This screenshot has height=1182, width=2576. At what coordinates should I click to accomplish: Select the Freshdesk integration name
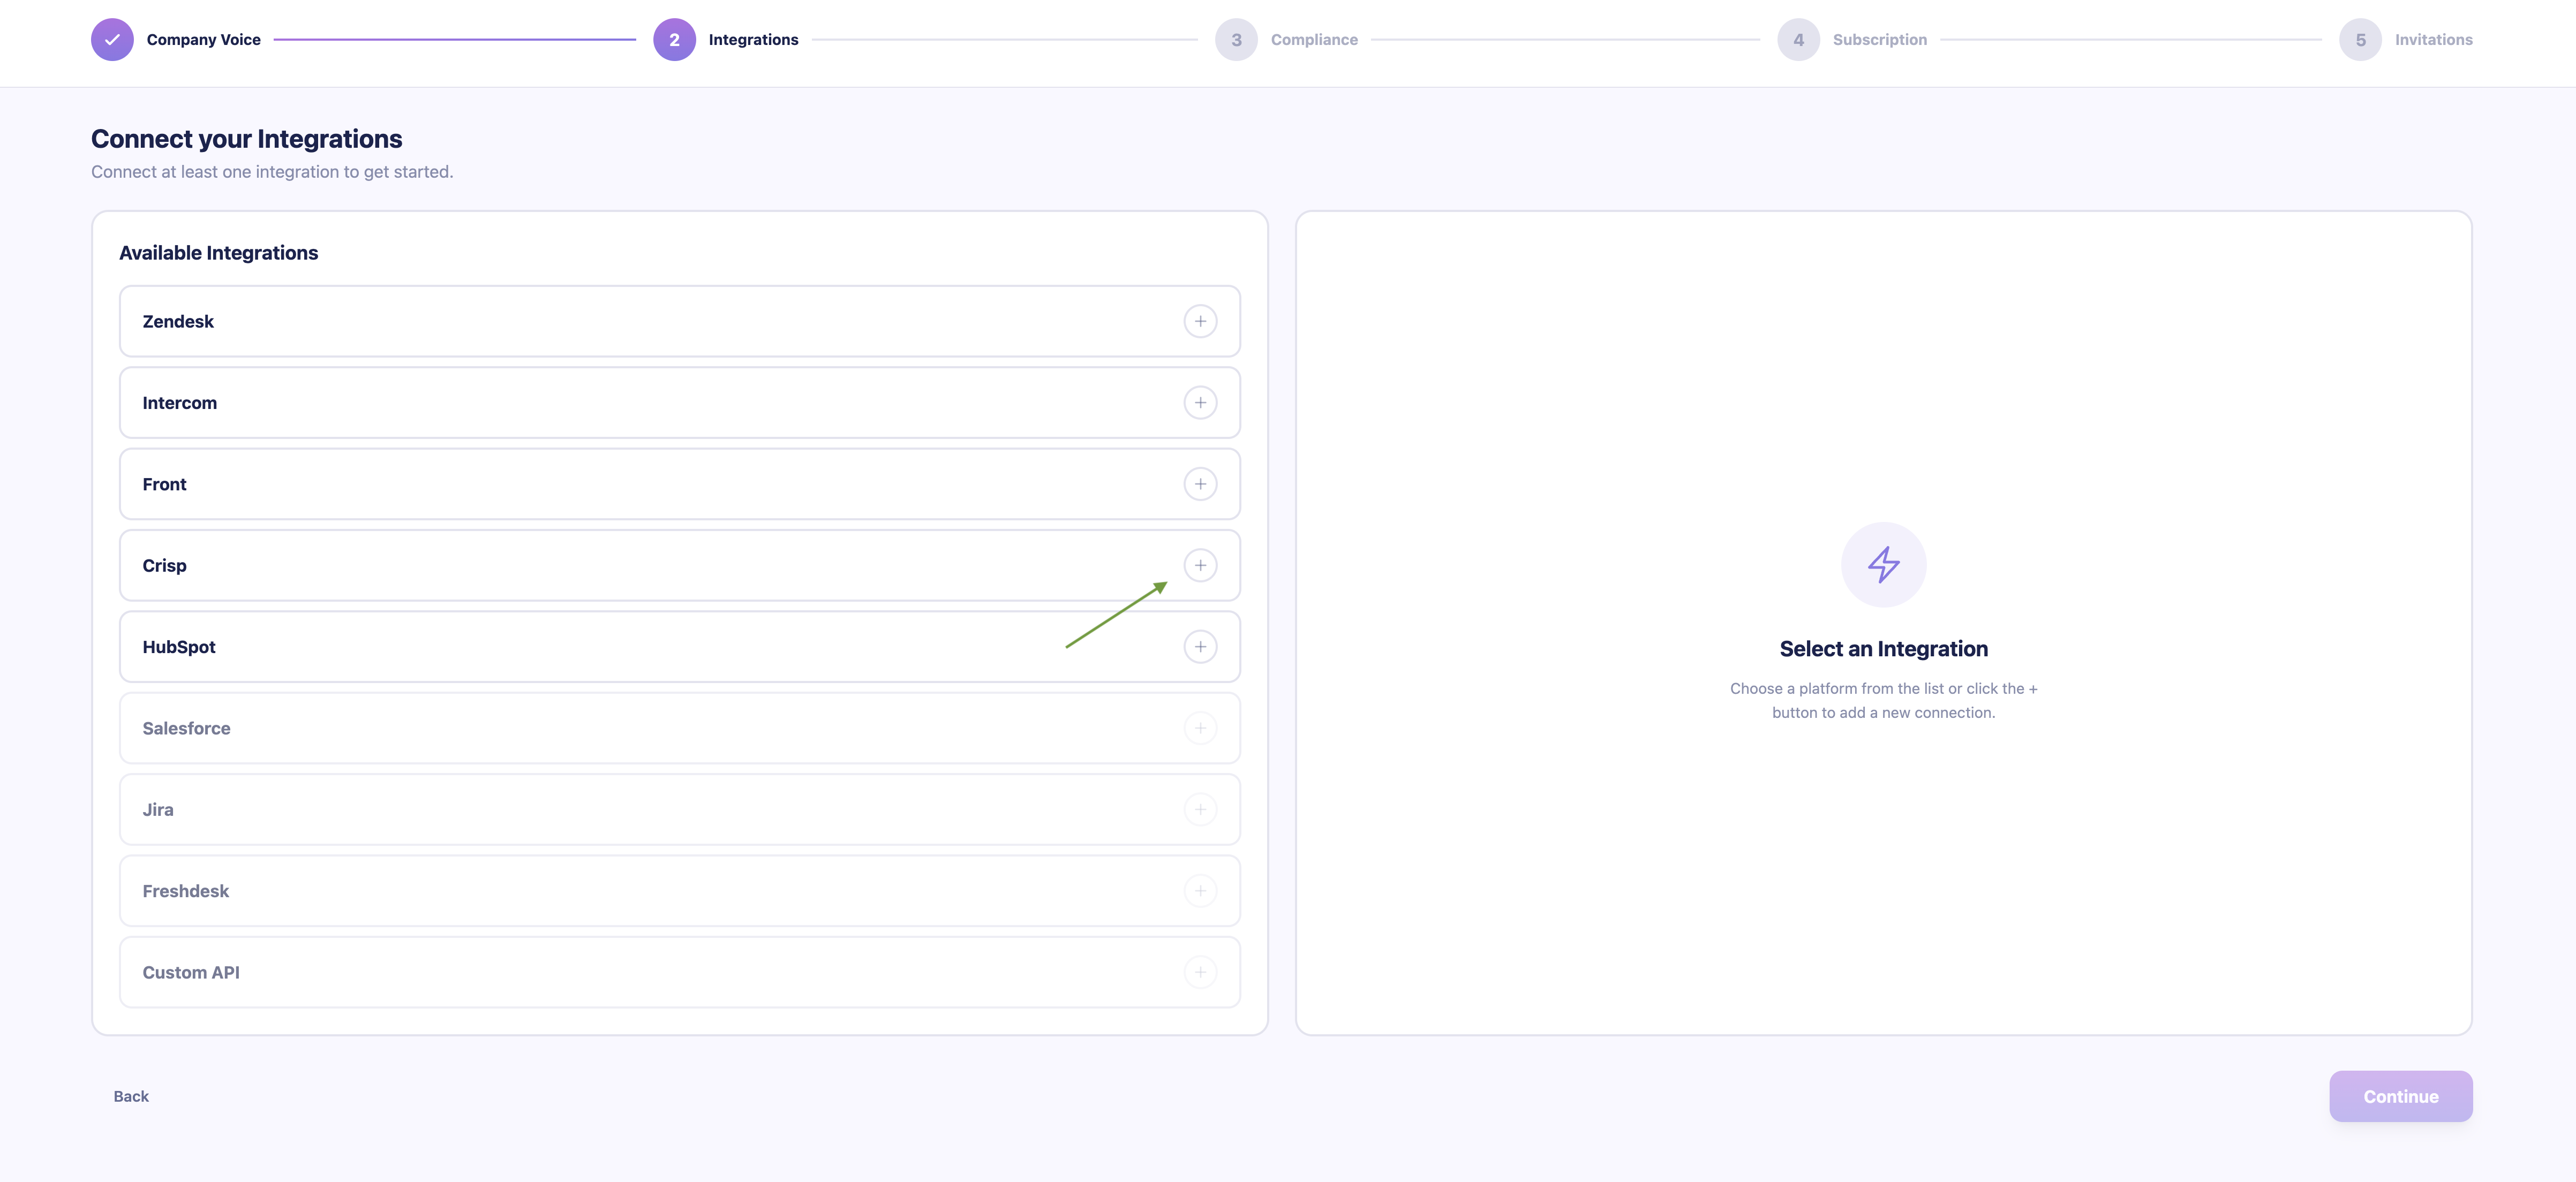click(x=186, y=891)
